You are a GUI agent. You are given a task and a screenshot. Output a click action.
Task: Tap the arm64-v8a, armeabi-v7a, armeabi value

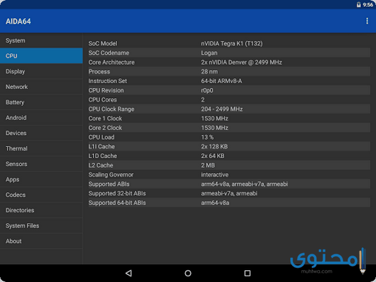(244, 184)
